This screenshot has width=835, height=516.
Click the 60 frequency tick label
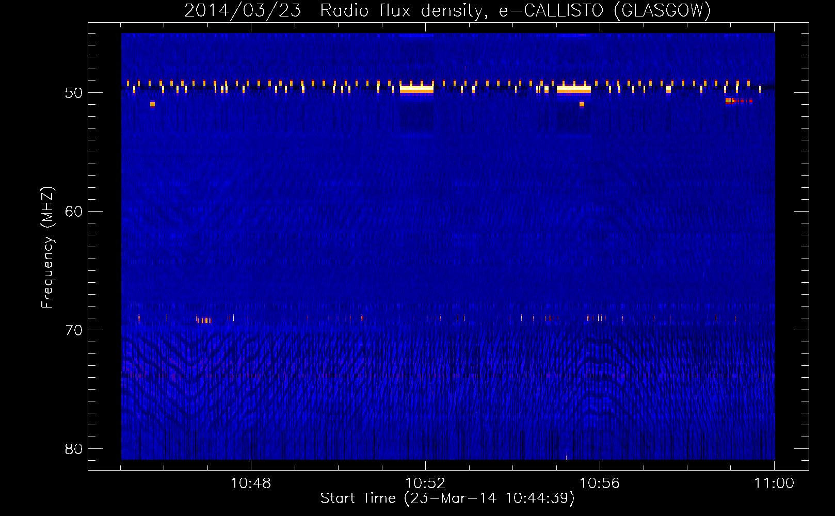[74, 212]
